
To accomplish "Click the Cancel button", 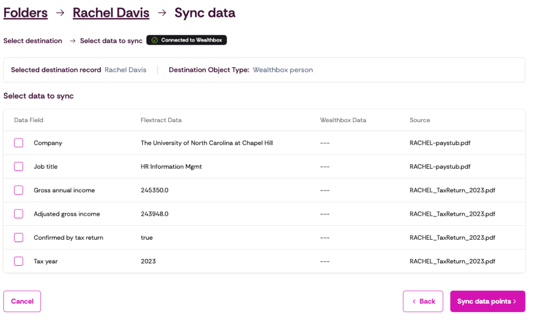I will (x=22, y=302).
